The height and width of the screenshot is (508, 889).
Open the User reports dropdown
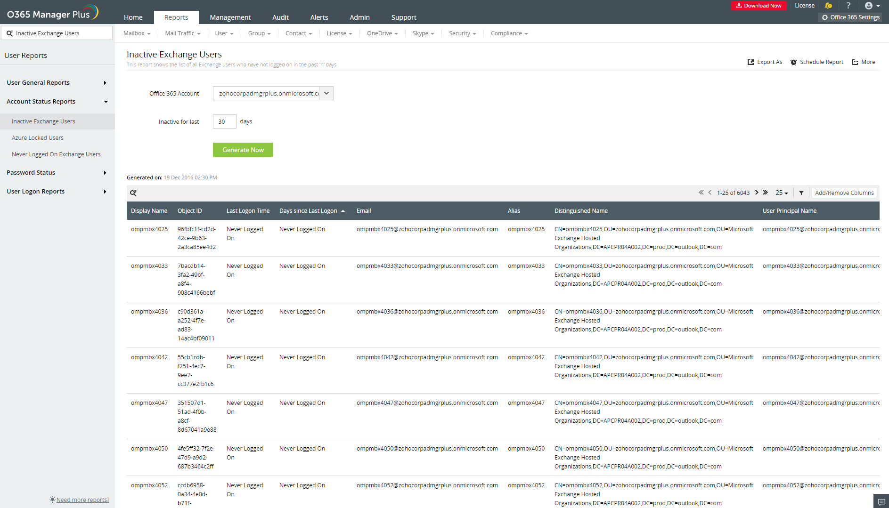224,33
